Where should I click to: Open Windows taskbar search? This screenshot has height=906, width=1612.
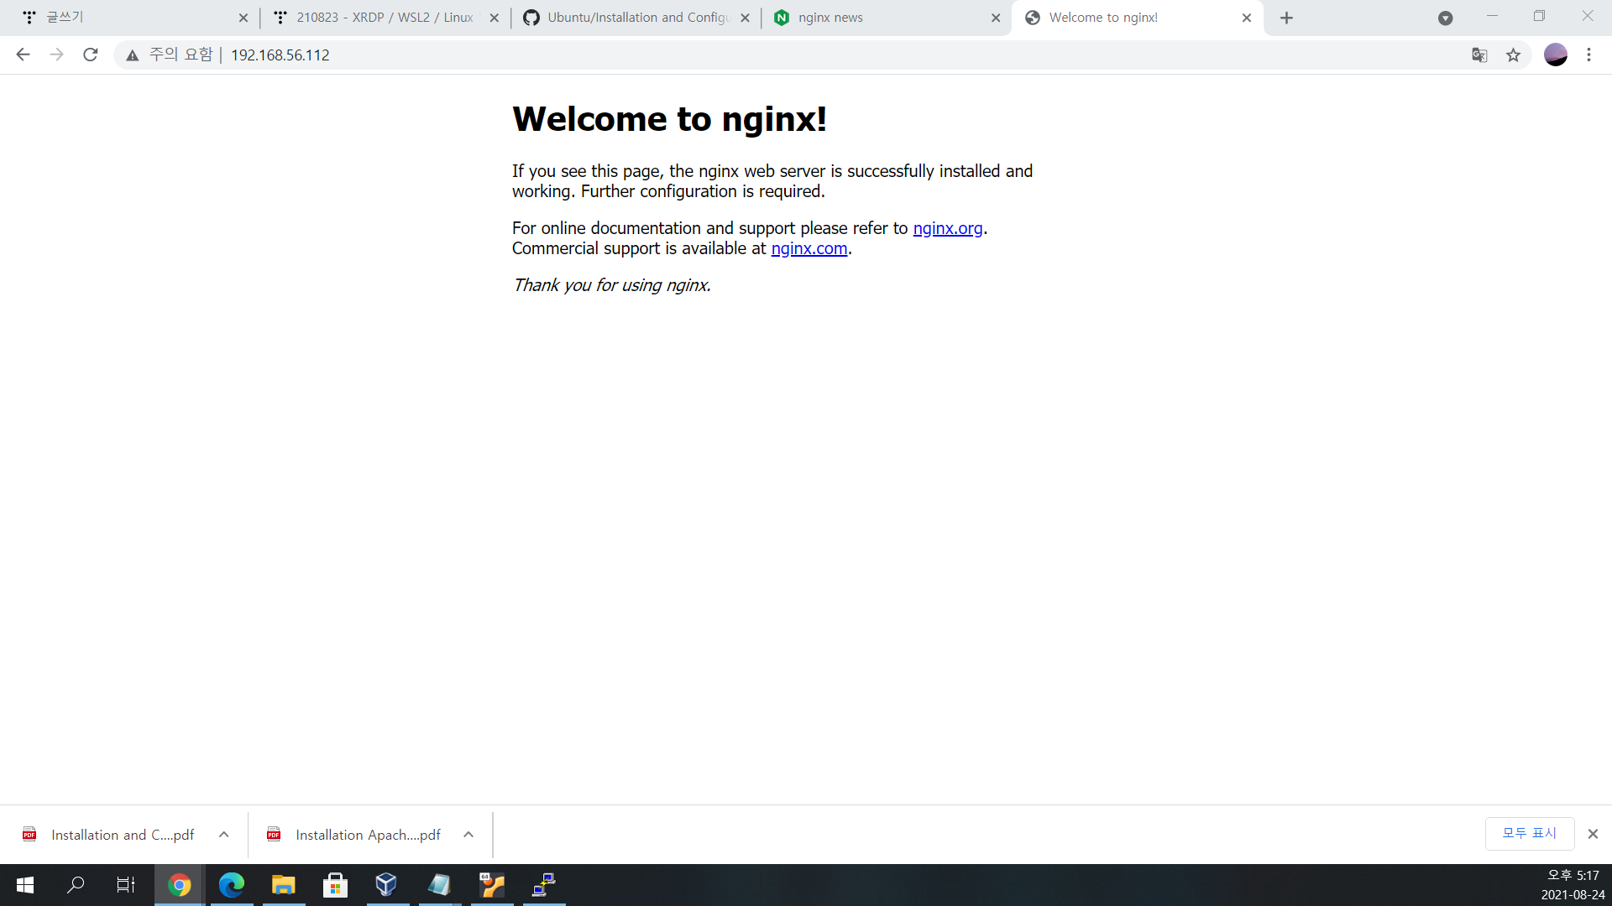(x=76, y=885)
